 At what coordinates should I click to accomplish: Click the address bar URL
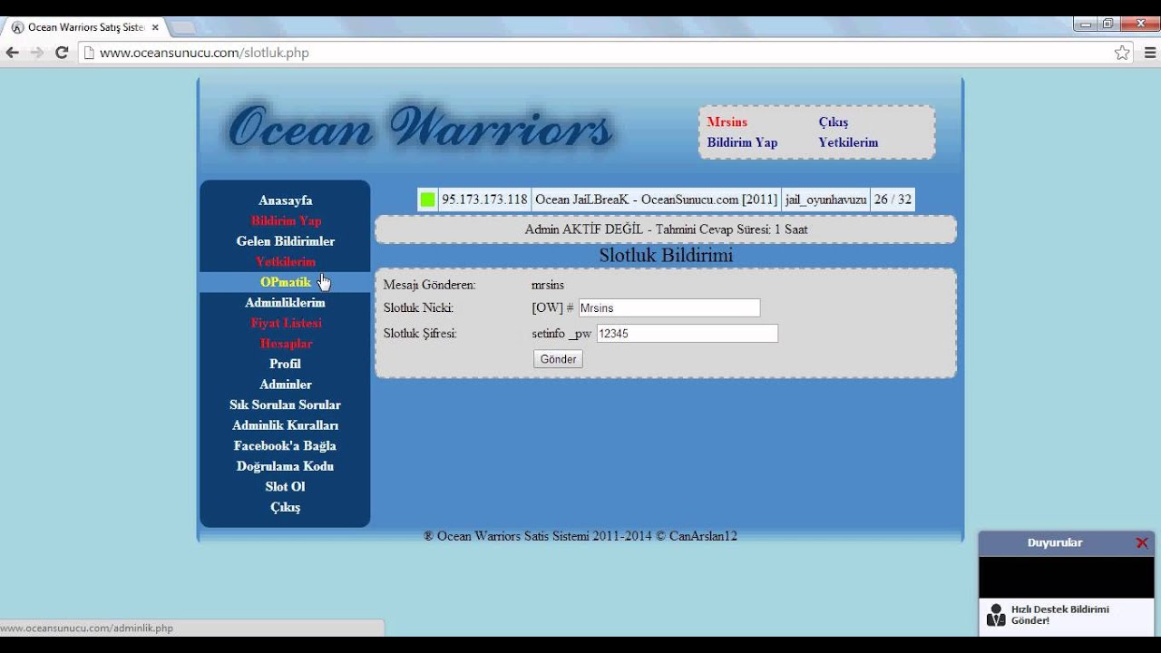(x=204, y=53)
